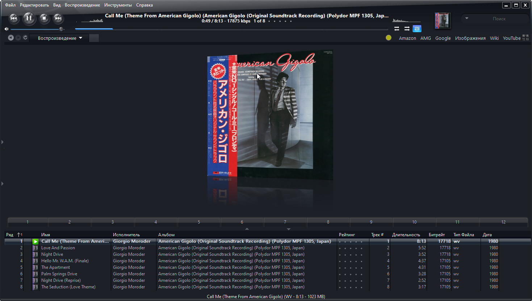532x301 pixels.
Task: Click the small album art thumbnail in header
Action: 443,20
